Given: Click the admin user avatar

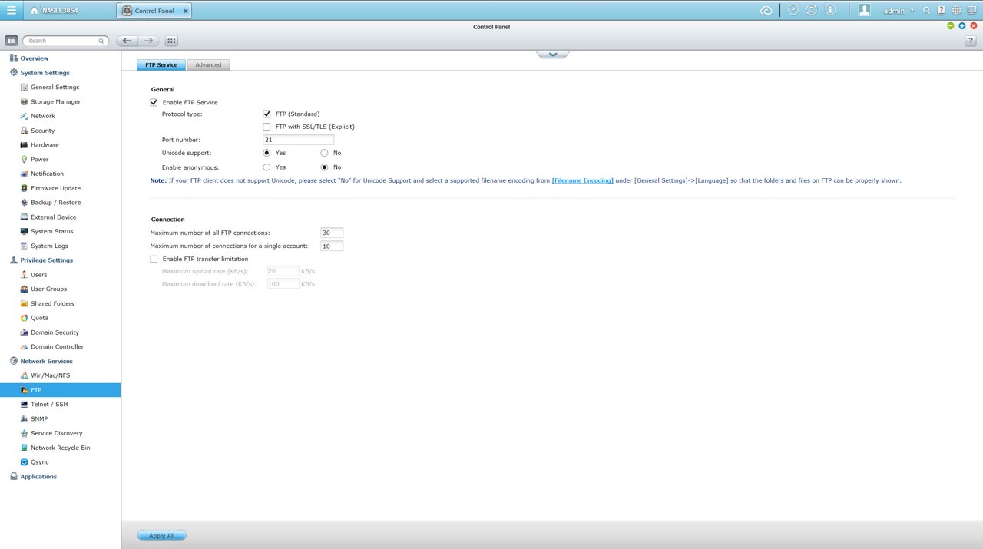Looking at the screenshot, I should coord(865,10).
